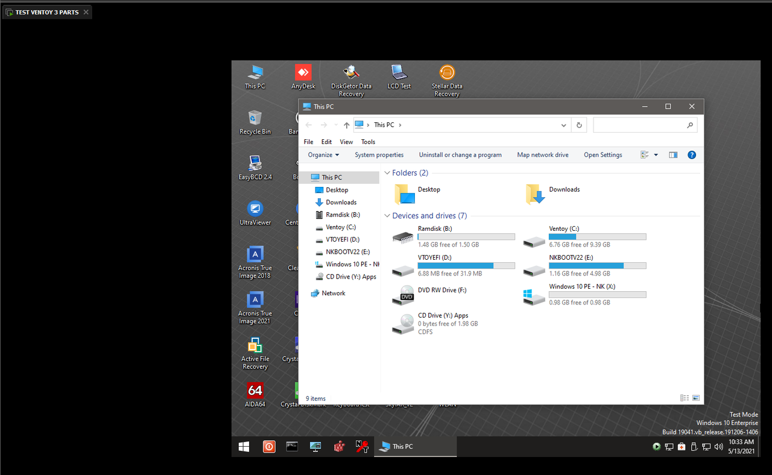
Task: Select the Downloads folder tile
Action: tap(552, 193)
